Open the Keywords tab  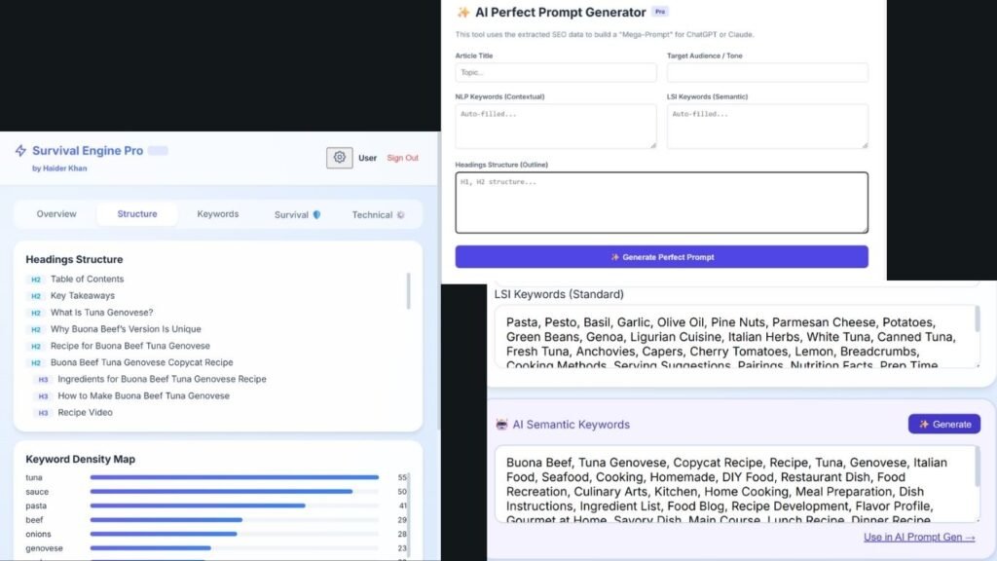click(x=217, y=214)
